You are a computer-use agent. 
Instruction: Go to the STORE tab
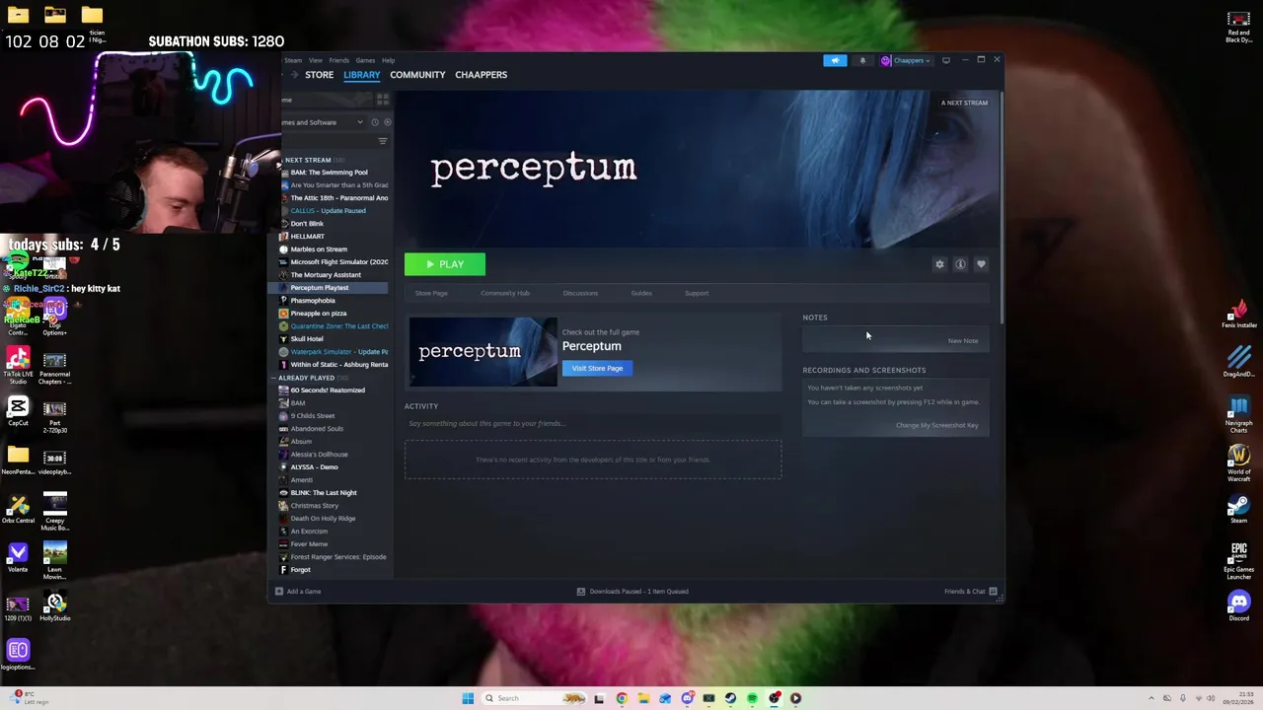click(x=319, y=75)
